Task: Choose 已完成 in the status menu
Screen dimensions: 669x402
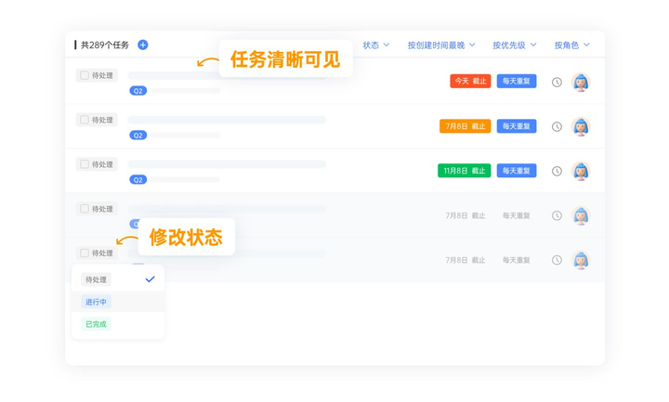Action: (96, 324)
